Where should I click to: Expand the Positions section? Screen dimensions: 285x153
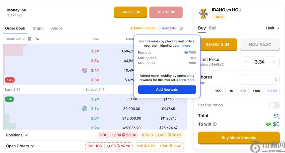pyautogui.click(x=17, y=135)
